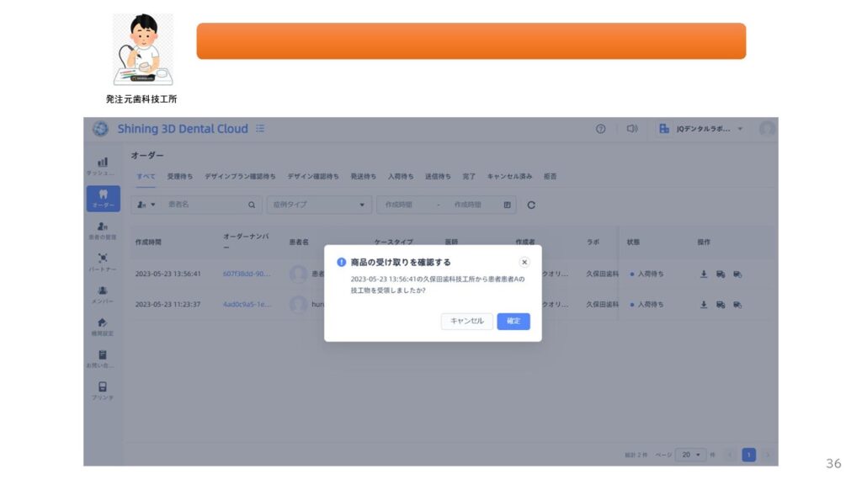Click the help question mark icon
Image resolution: width=862 pixels, height=485 pixels.
(600, 129)
